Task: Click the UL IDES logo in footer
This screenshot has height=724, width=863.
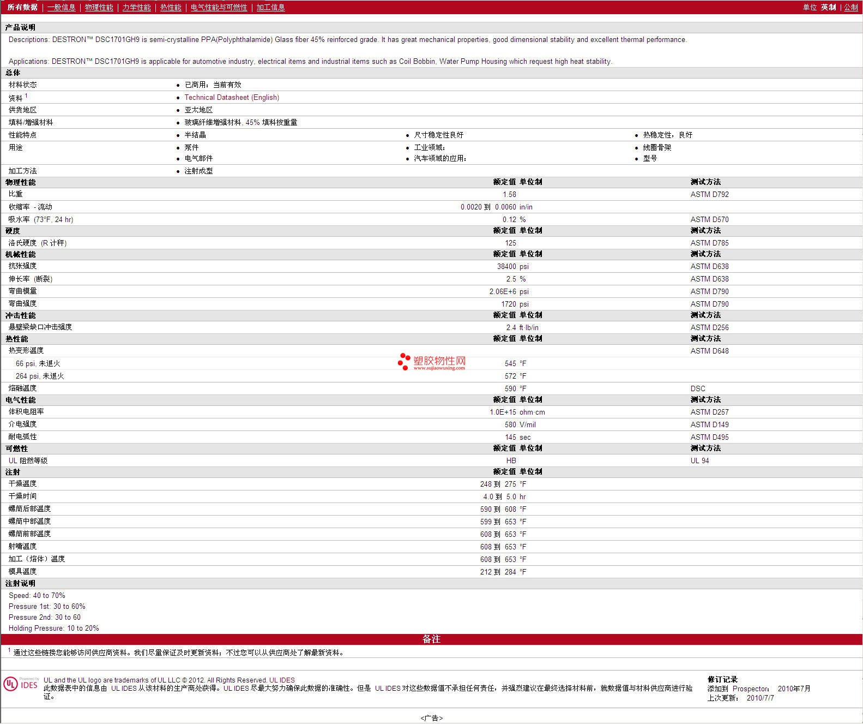Action: pyautogui.click(x=21, y=684)
